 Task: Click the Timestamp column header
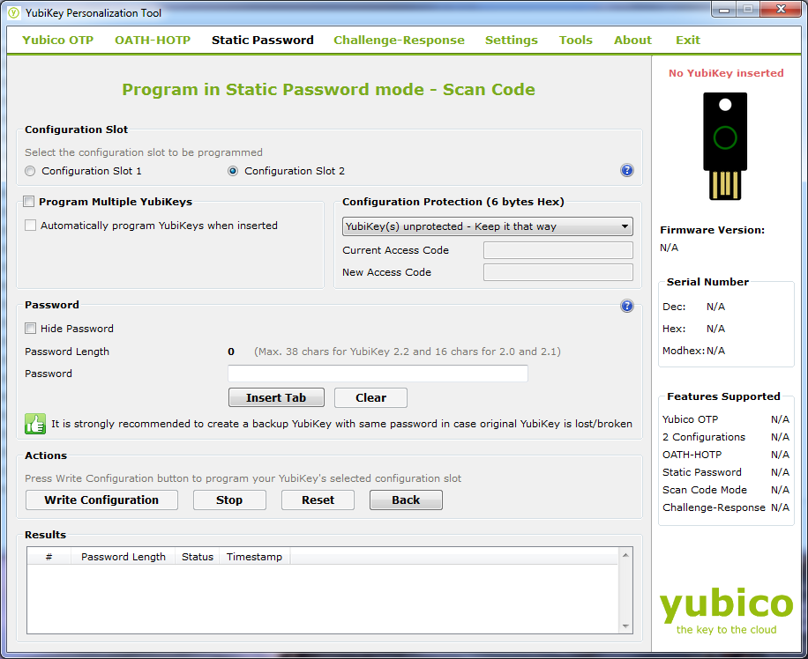click(x=255, y=557)
